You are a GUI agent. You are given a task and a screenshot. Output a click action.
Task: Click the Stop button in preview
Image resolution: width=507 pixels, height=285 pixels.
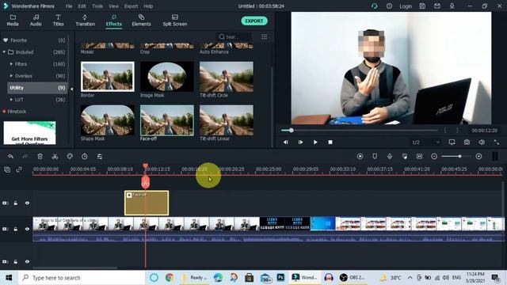(x=330, y=142)
